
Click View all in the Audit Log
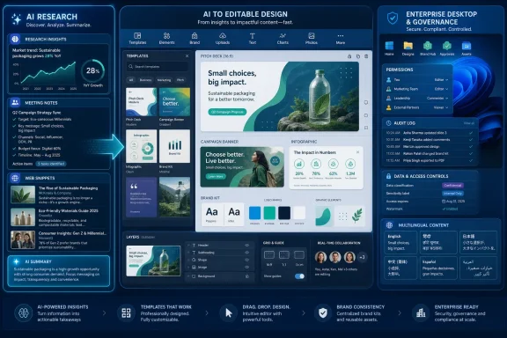click(469, 123)
